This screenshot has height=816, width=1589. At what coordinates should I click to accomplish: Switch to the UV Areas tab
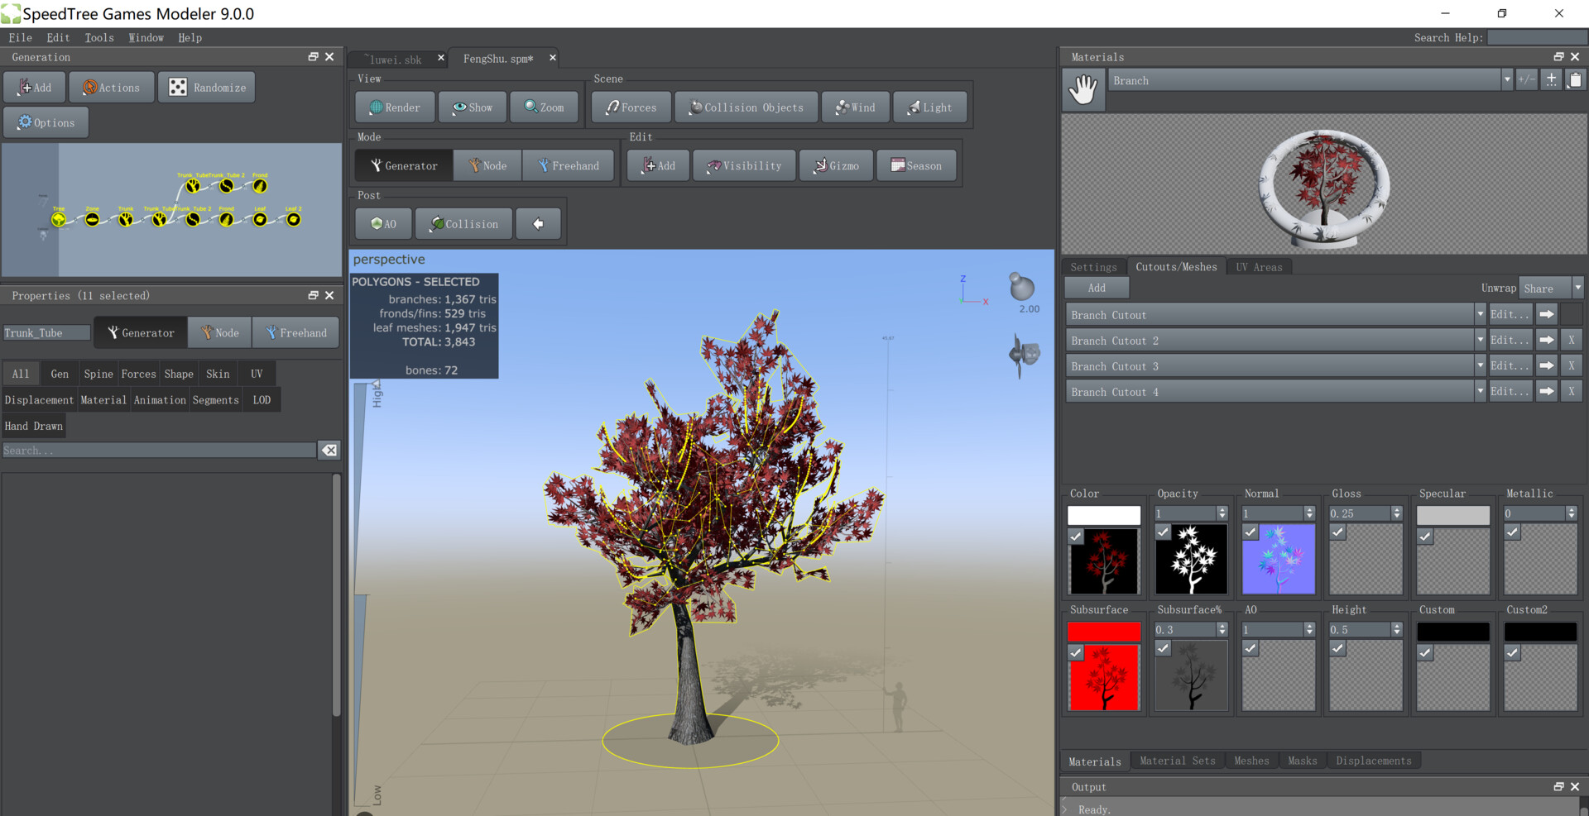tap(1259, 266)
